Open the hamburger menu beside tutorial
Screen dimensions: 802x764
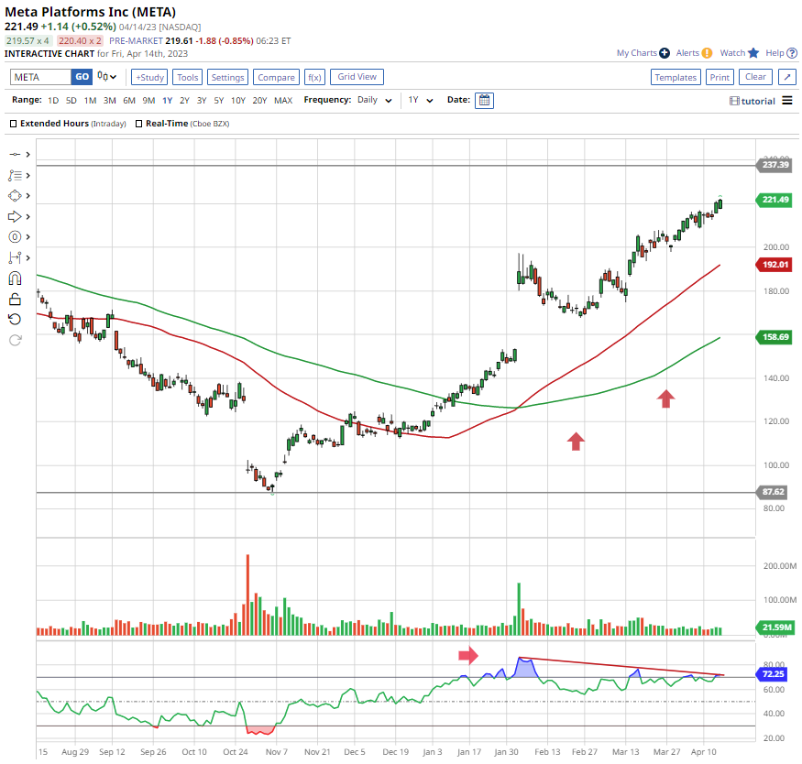coord(787,101)
